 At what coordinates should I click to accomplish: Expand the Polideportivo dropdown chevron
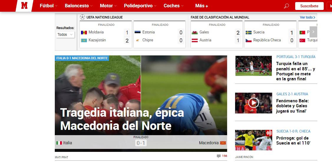coord(155,6)
